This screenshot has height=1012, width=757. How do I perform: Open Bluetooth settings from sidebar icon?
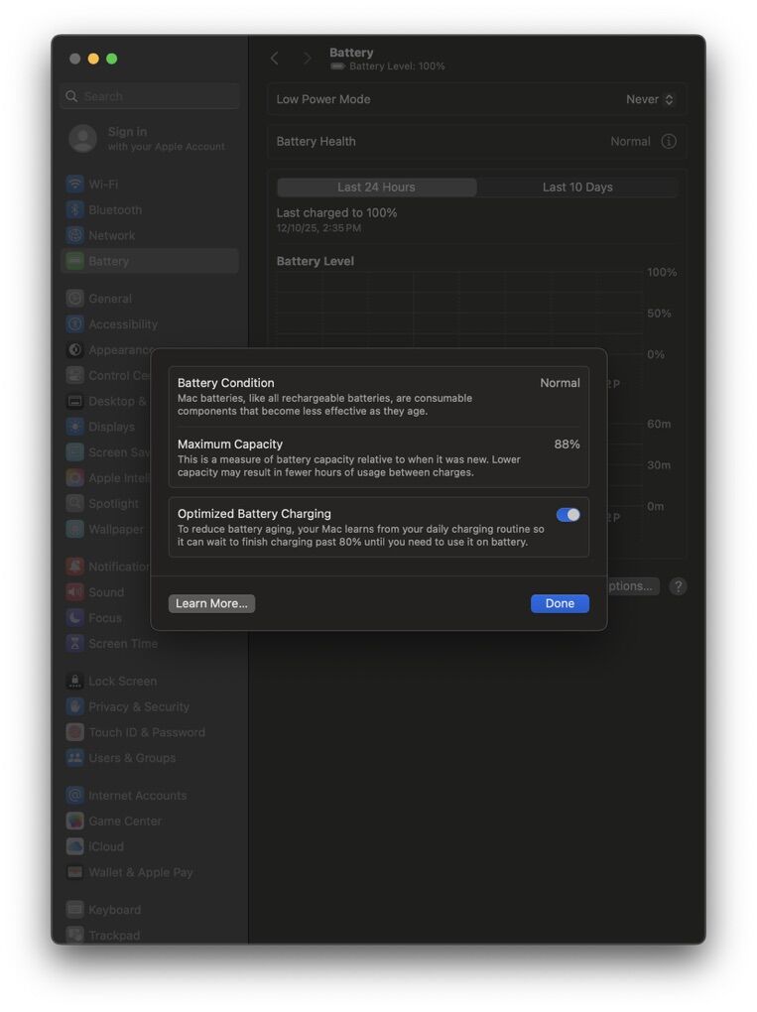75,210
